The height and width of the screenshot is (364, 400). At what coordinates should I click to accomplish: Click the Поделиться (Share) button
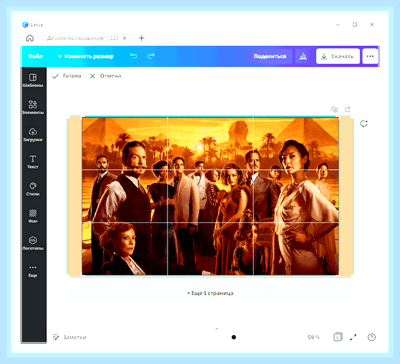tap(270, 56)
